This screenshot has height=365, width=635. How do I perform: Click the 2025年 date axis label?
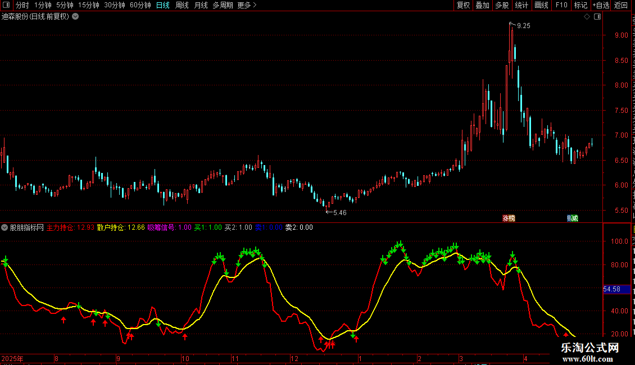[12, 358]
